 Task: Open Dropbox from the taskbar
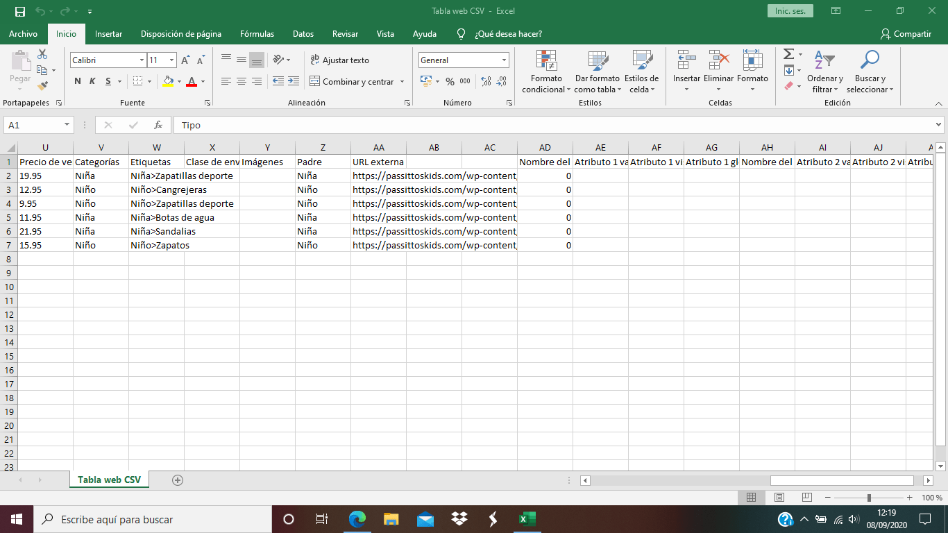[459, 519]
